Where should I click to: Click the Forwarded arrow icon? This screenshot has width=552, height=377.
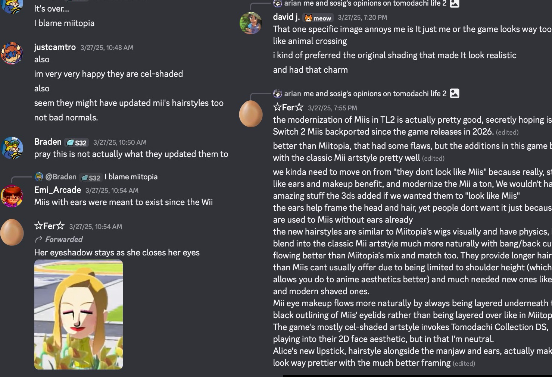pos(38,239)
